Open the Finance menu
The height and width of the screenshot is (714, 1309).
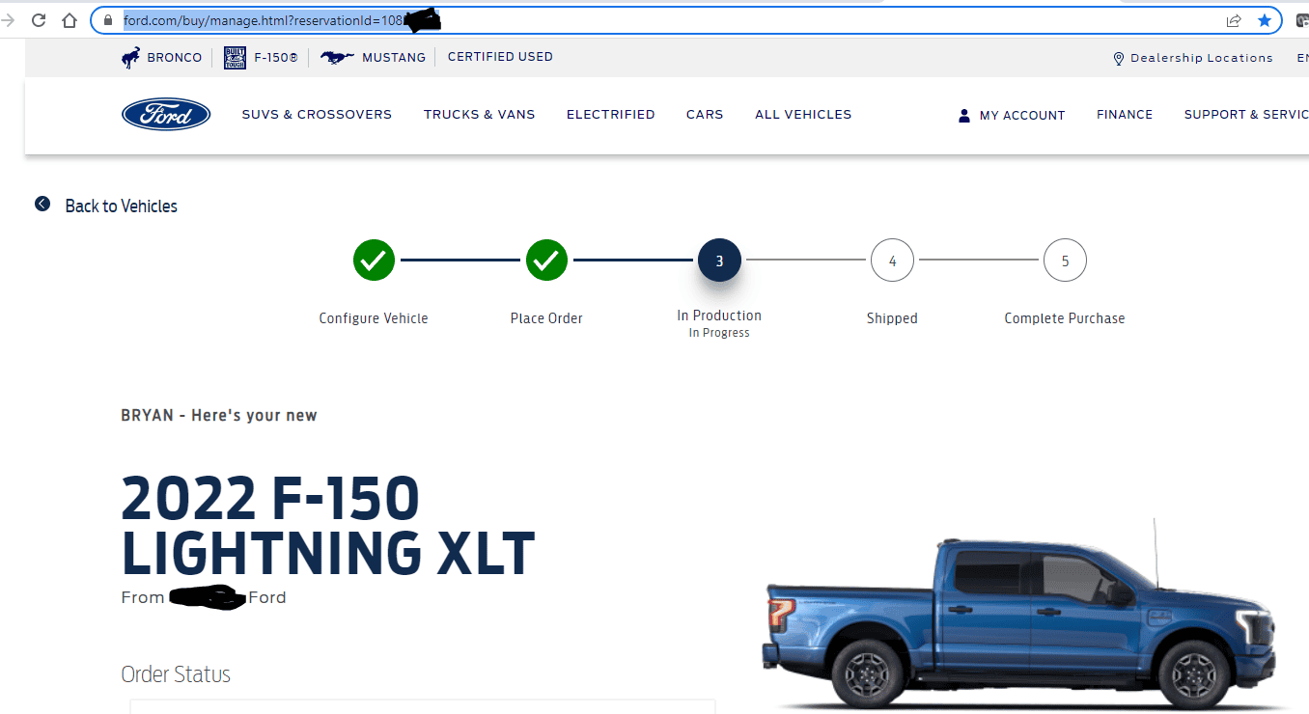(1125, 115)
